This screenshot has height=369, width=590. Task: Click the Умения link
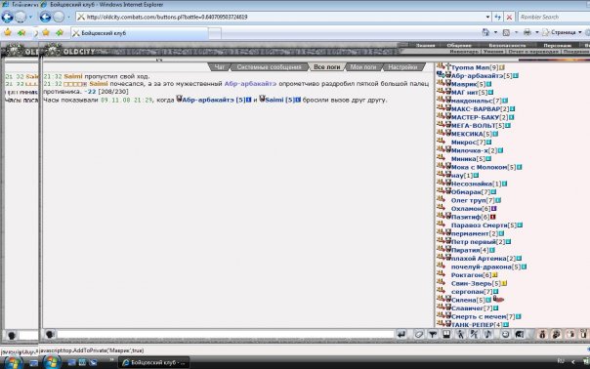tap(493, 51)
